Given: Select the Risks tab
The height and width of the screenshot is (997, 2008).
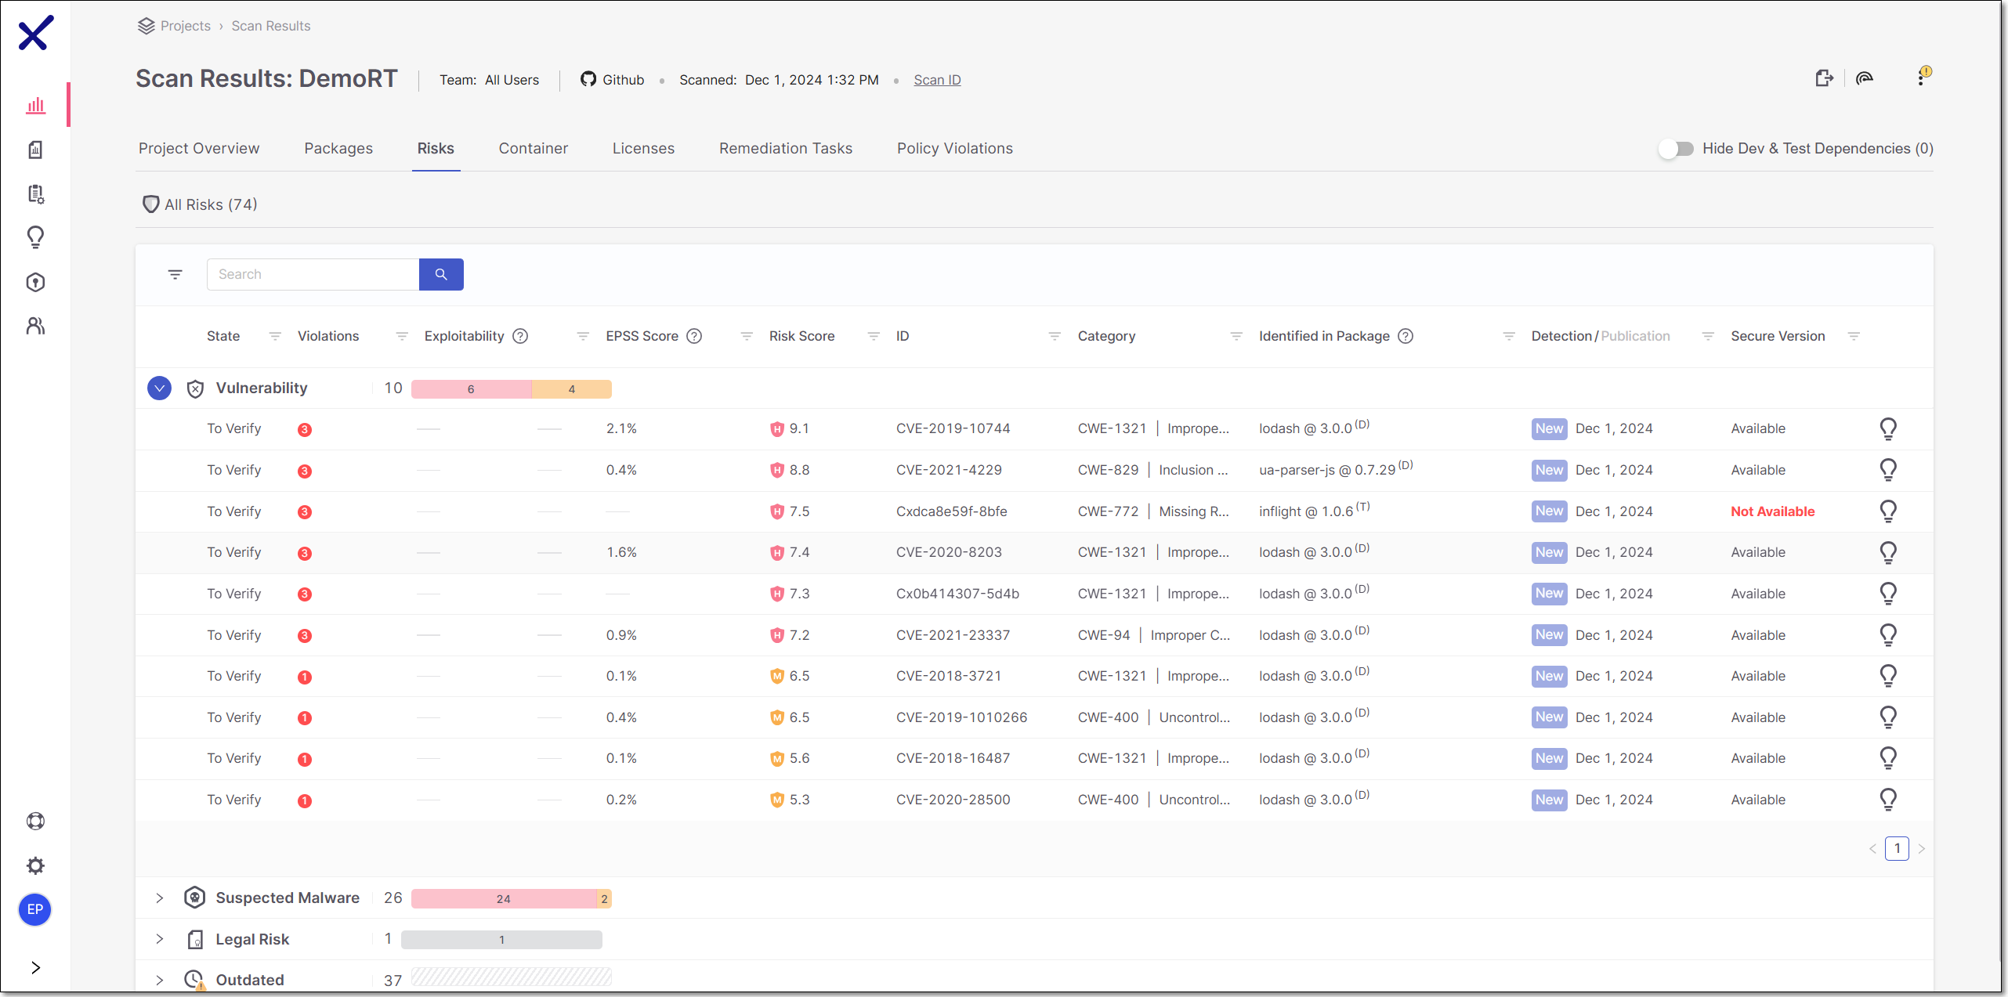Looking at the screenshot, I should coord(436,149).
